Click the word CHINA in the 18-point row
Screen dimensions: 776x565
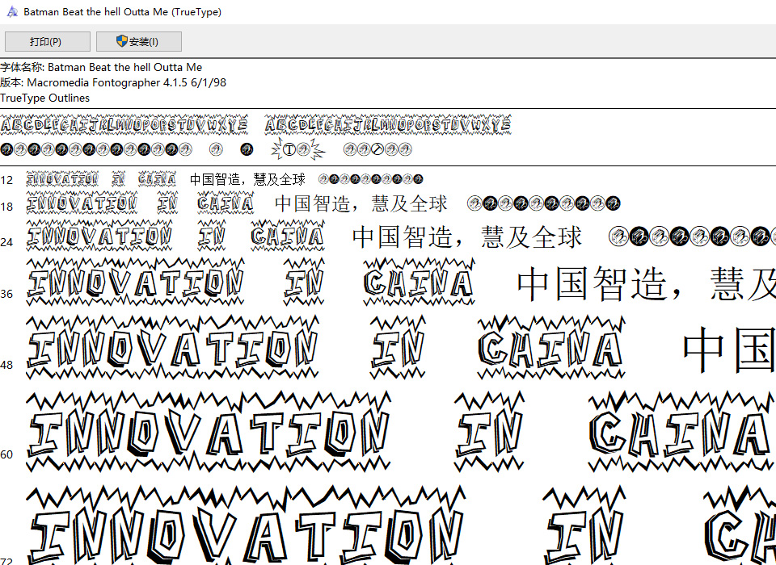tap(226, 203)
